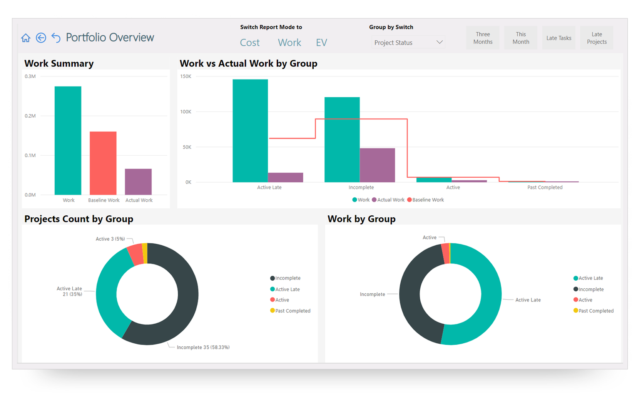637x396 pixels.
Task: Select Past Completed in Projects Count legend
Action: tap(290, 311)
